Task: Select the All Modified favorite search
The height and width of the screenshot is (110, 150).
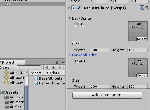Action: click(x=14, y=78)
